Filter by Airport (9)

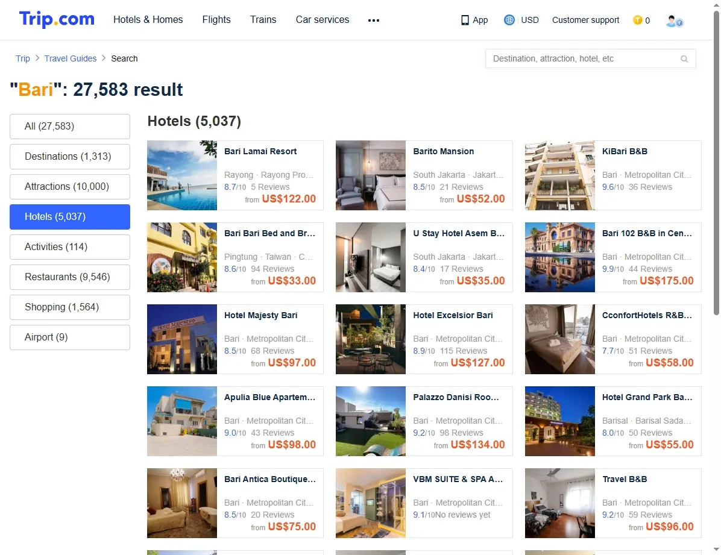tap(70, 337)
